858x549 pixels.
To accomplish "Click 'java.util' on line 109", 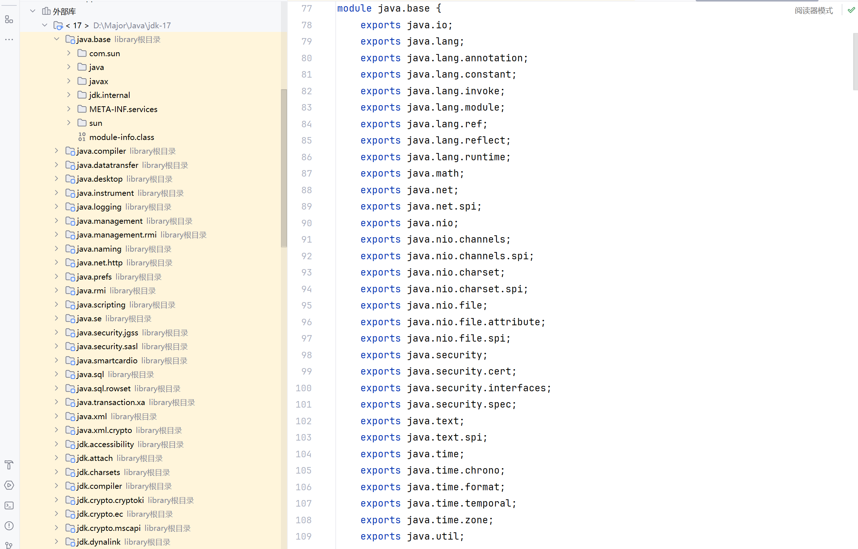I will [433, 536].
